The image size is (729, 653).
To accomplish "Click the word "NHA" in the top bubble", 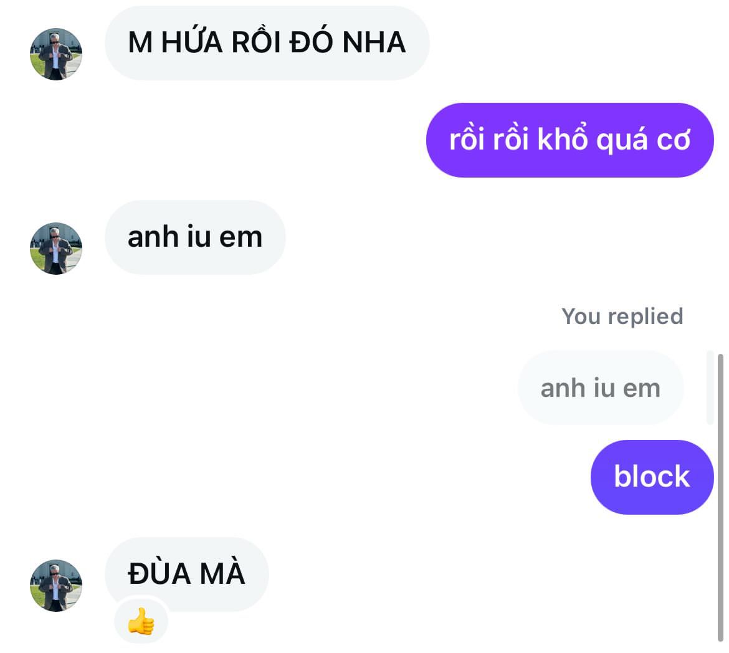I will tap(374, 42).
